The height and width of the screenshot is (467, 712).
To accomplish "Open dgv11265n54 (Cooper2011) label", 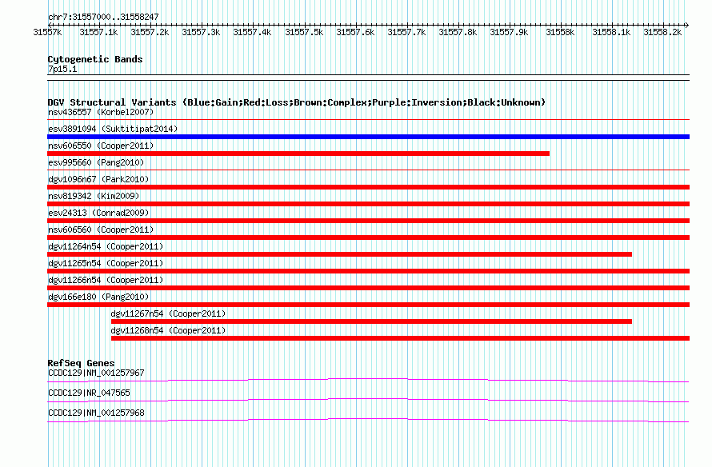I will coord(106,263).
